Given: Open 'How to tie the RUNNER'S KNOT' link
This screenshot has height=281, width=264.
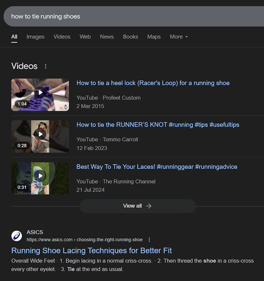Looking at the screenshot, I should 158,125.
